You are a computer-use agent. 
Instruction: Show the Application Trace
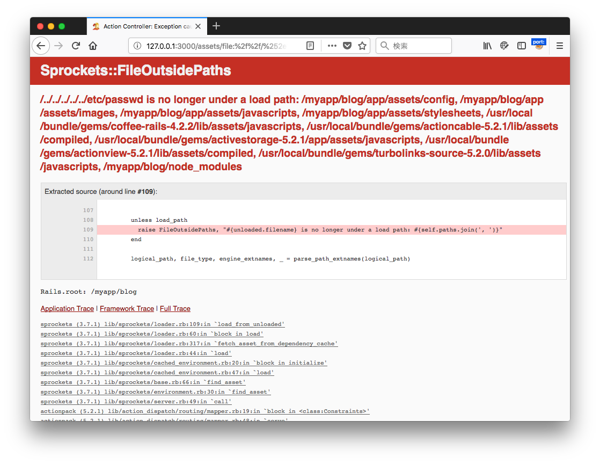tap(67, 309)
